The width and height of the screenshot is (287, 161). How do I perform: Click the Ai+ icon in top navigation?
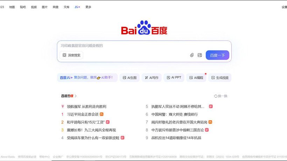click(77, 7)
